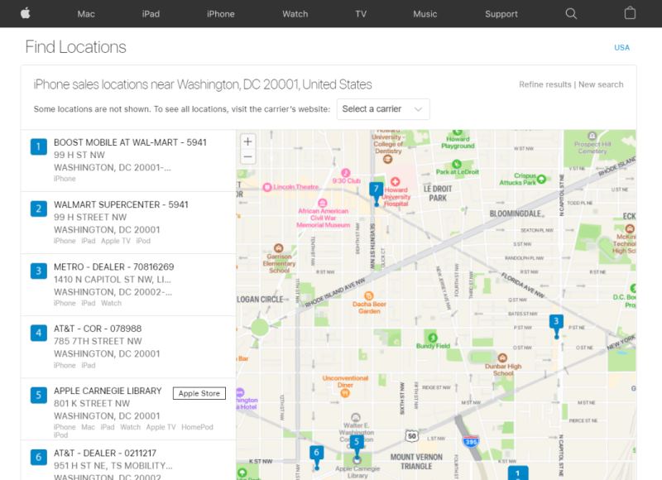Click the USA country link
Screen dimensions: 662x480
tap(622, 48)
